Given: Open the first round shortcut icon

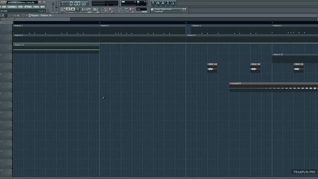Looking at the screenshot, I should (153, 2).
